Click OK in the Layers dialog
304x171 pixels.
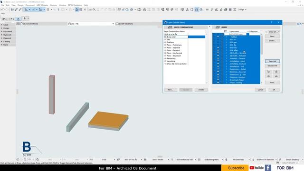pos(274,90)
